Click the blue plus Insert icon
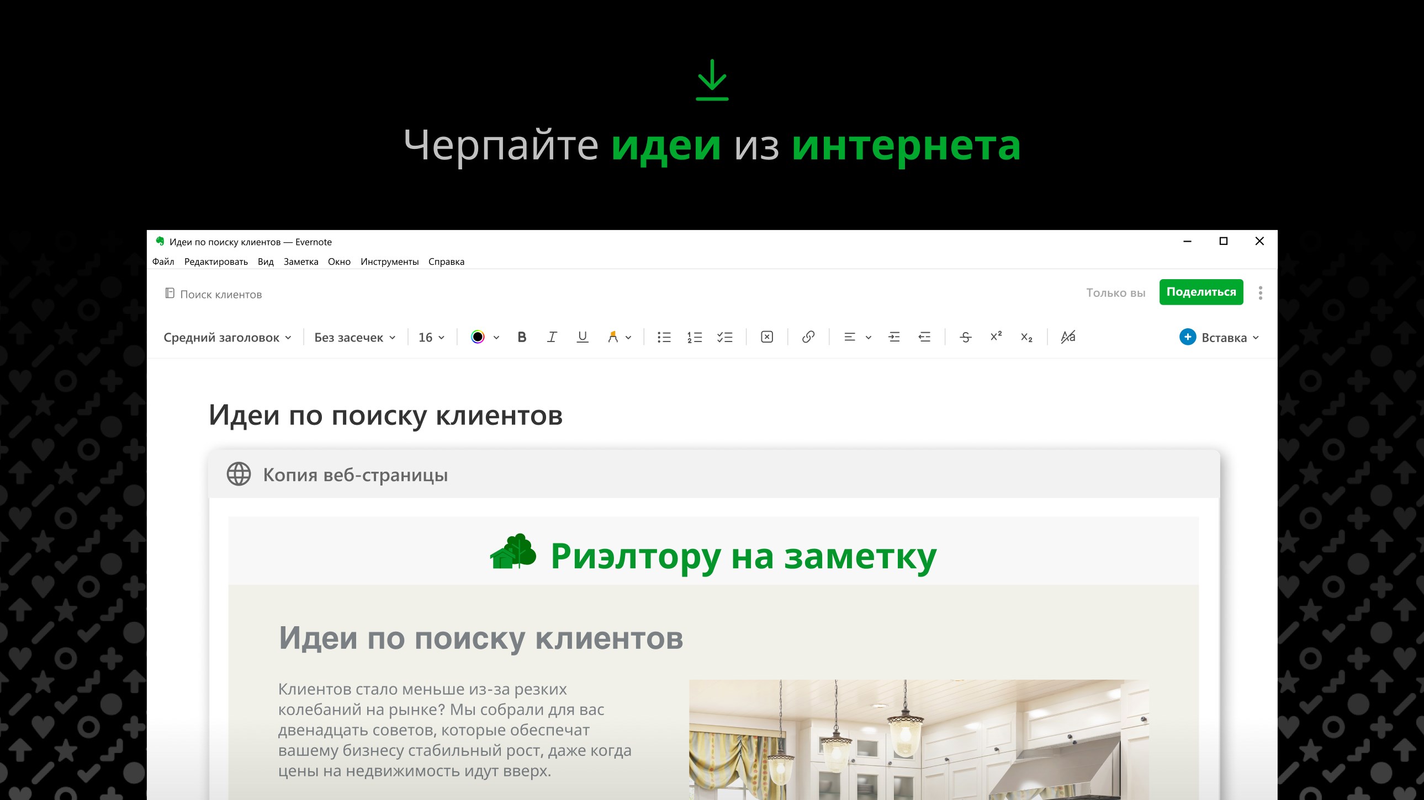The width and height of the screenshot is (1424, 800). point(1188,337)
